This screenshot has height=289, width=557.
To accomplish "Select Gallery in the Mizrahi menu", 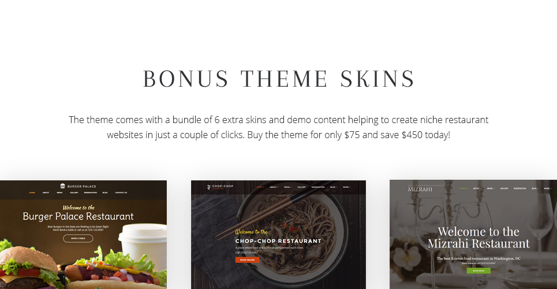I will [x=504, y=188].
